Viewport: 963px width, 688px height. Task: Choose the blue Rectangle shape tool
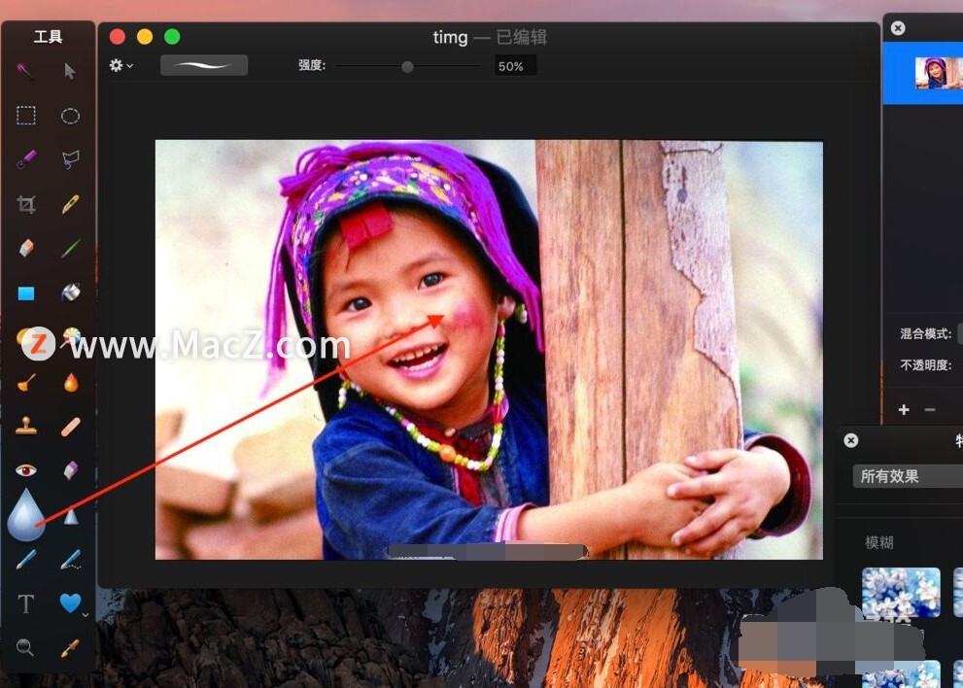[x=26, y=293]
